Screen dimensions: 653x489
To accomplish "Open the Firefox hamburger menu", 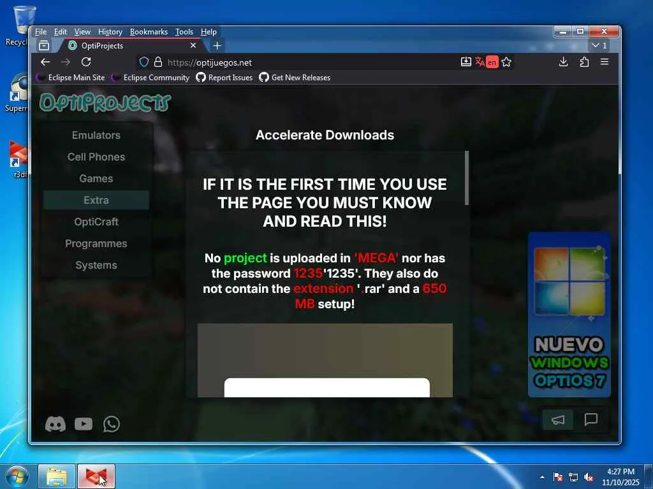I will pyautogui.click(x=605, y=62).
